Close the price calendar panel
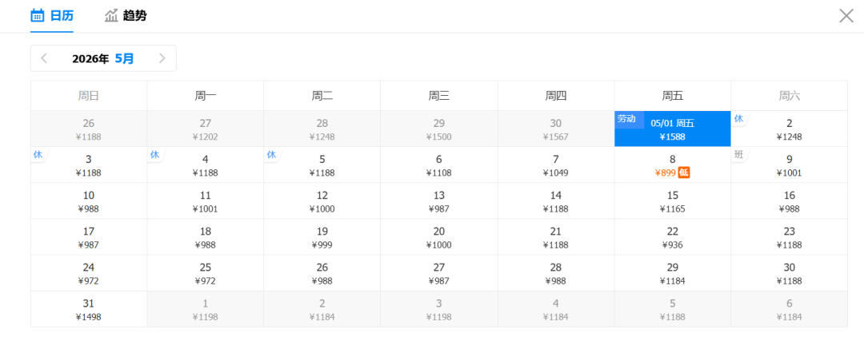This screenshot has width=864, height=349. (846, 15)
